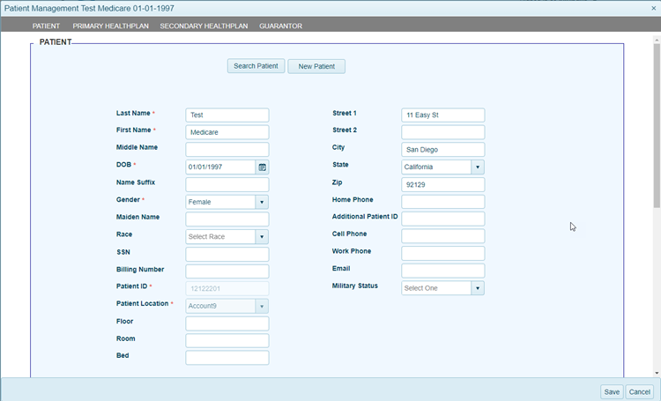Open the Military Status dropdown

478,288
